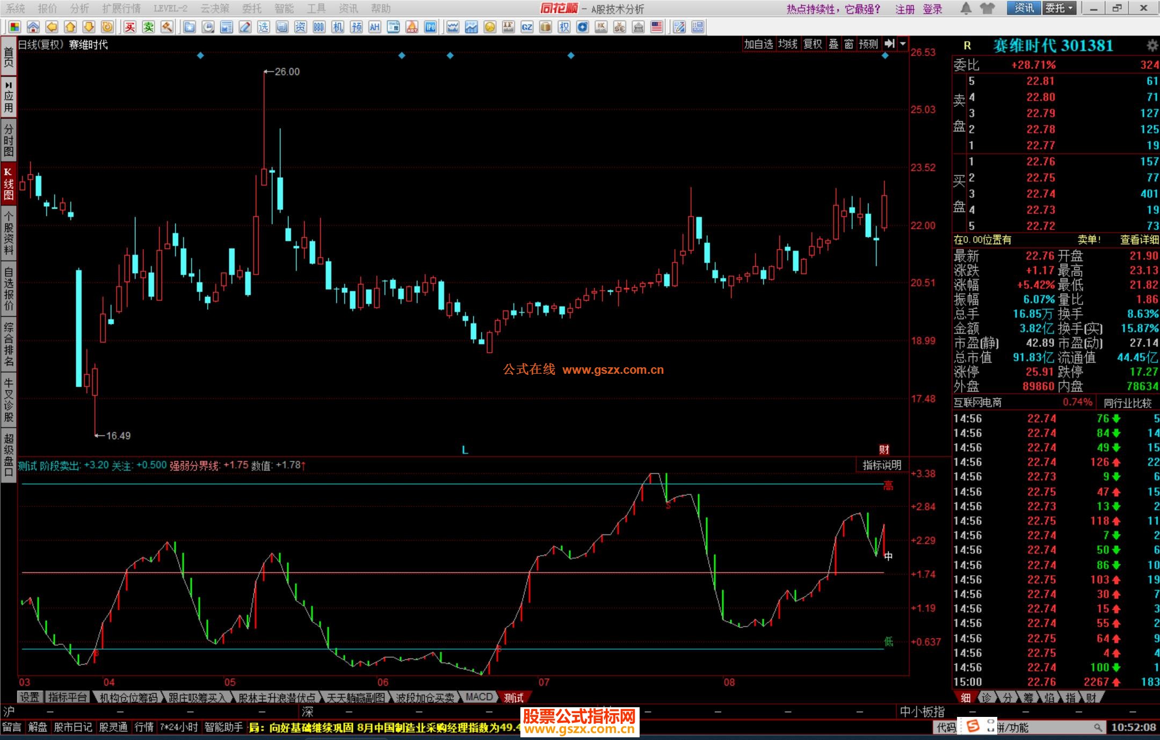
Task: Expand the dropdown arrow next to 预测
Action: pos(903,44)
